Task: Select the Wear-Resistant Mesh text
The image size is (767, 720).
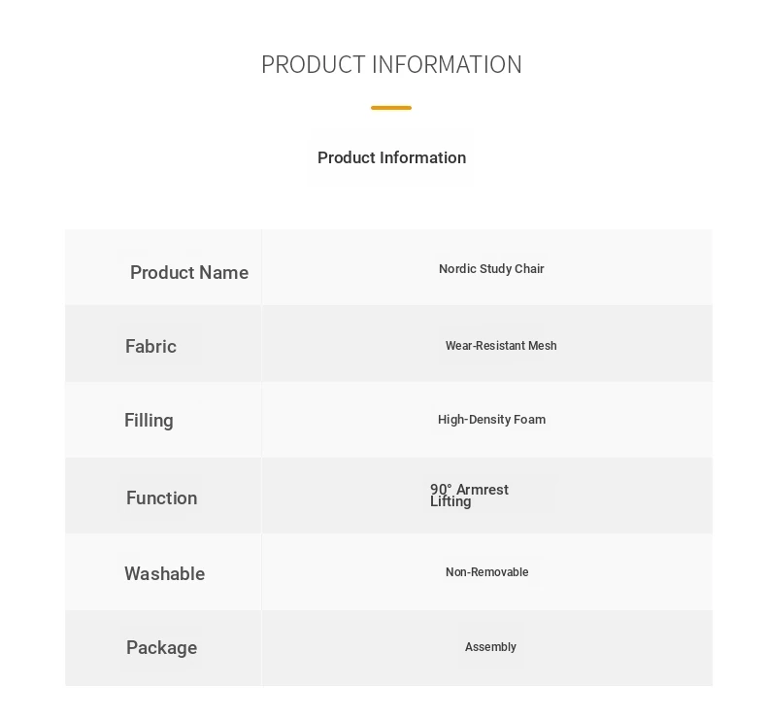Action: [x=501, y=346]
